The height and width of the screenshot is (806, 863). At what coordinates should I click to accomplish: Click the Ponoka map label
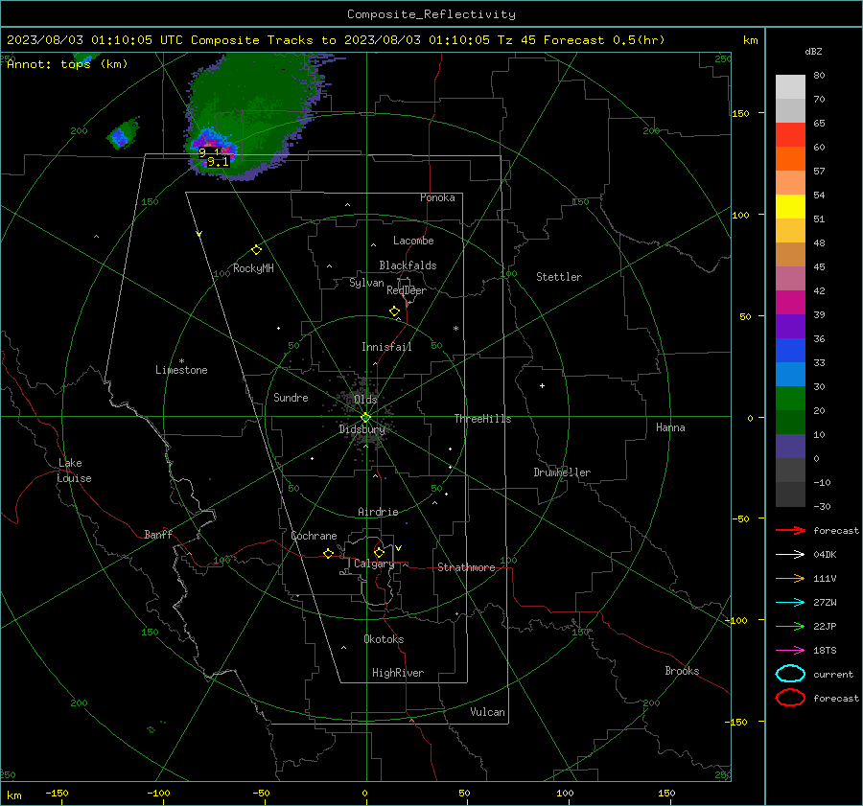[x=437, y=197]
